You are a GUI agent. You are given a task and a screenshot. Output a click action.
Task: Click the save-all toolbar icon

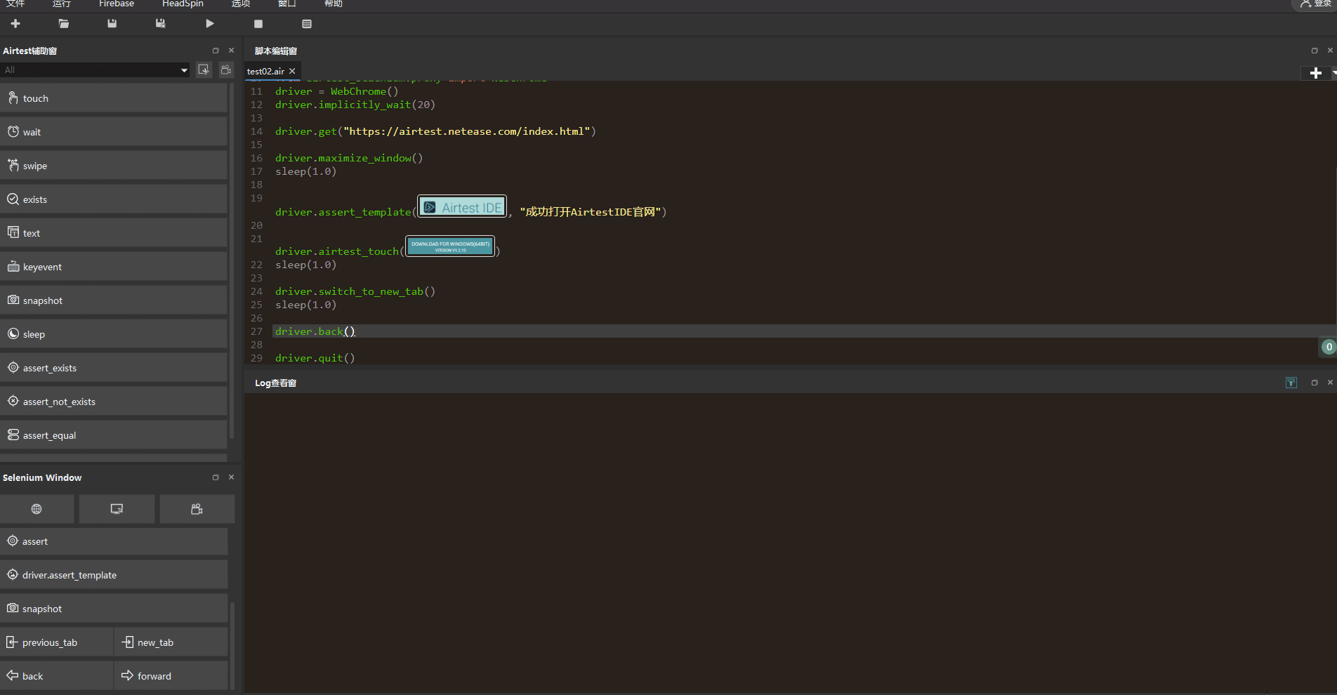(x=161, y=24)
